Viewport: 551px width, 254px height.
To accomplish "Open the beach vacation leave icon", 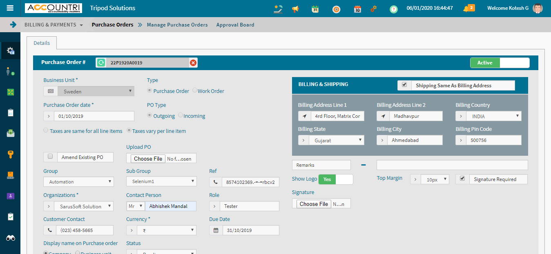I will point(278,9).
